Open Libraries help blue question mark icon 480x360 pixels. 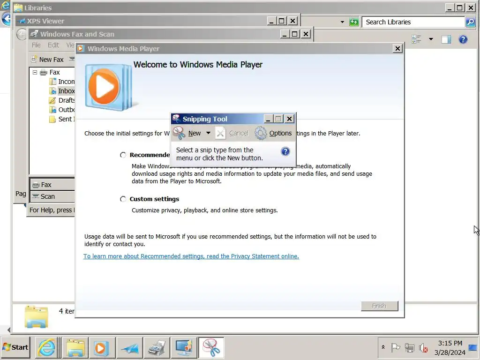[463, 39]
